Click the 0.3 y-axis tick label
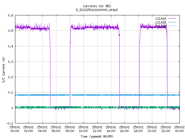This screenshot has width=185, height=139. coord(10,62)
